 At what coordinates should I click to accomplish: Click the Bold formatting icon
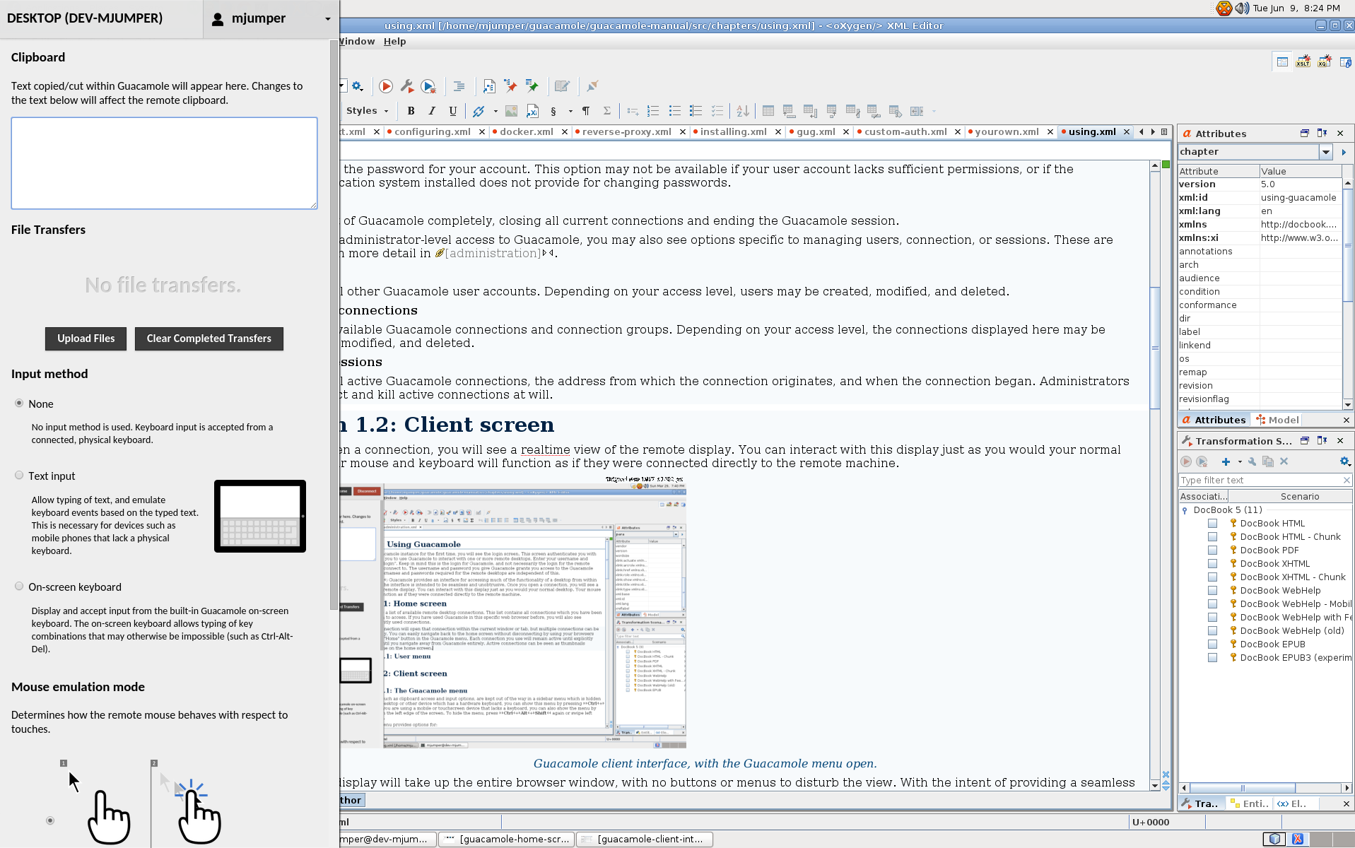[x=411, y=111]
